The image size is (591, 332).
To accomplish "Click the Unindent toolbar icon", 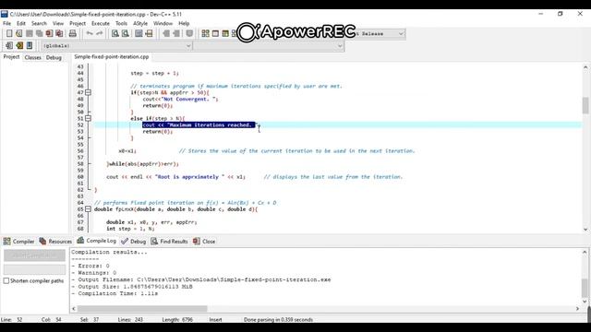I will 176,33.
